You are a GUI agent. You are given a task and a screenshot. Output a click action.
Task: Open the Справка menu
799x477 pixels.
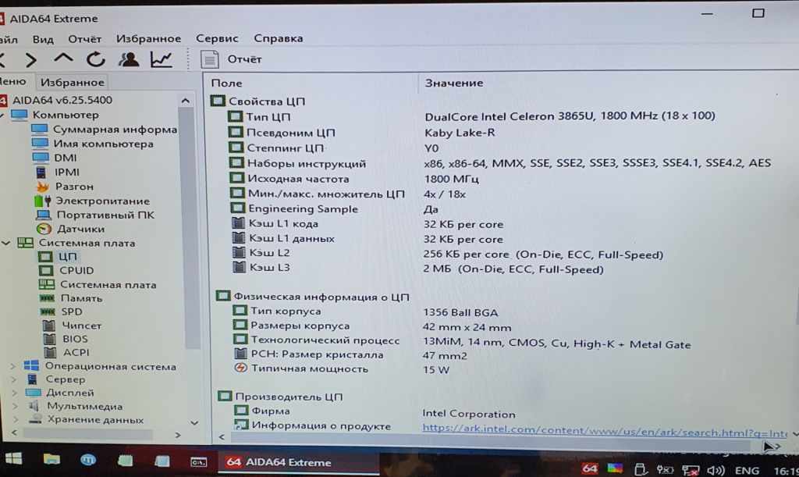point(279,38)
